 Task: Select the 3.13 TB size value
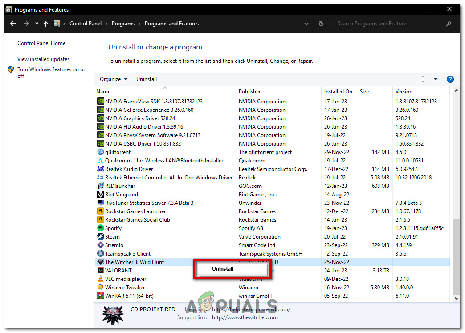pyautogui.click(x=381, y=270)
